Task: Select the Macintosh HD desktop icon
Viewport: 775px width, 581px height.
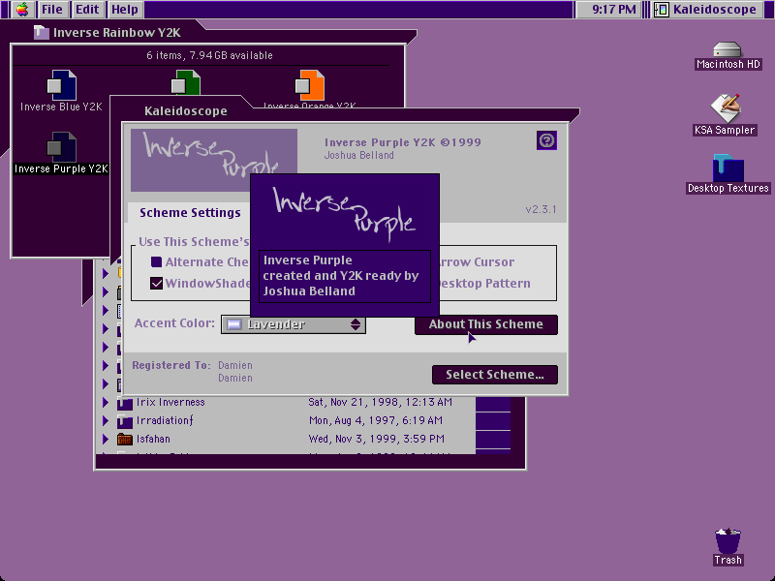Action: click(728, 56)
